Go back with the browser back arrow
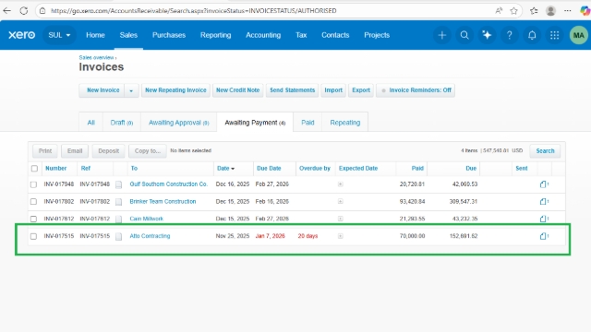This screenshot has height=332, width=591. click(6, 10)
